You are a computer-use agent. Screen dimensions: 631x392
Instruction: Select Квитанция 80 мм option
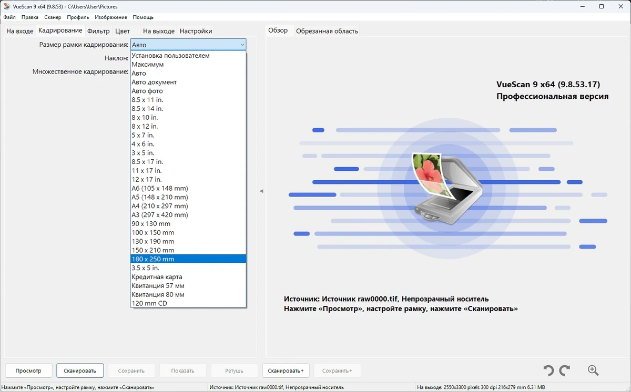click(x=188, y=294)
